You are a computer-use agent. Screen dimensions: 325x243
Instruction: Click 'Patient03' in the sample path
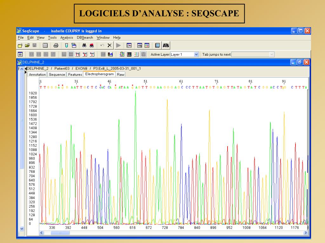pyautogui.click(x=62, y=68)
